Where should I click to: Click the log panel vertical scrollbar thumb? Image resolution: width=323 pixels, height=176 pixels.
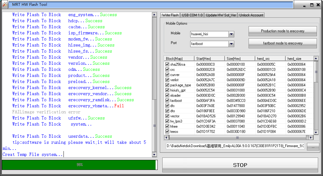pos(154,126)
